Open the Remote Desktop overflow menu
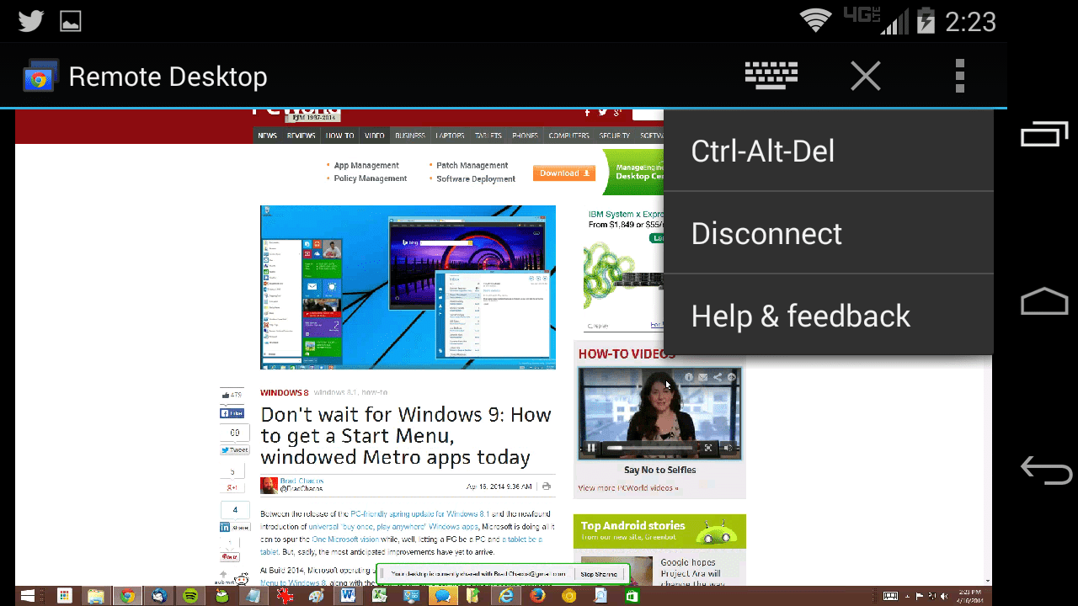The width and height of the screenshot is (1078, 606). tap(959, 75)
